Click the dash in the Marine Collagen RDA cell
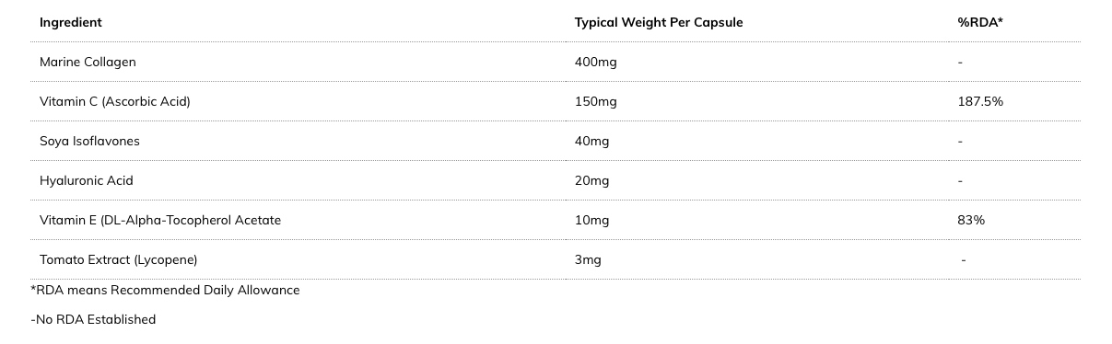The image size is (1112, 344). pyautogui.click(x=960, y=63)
